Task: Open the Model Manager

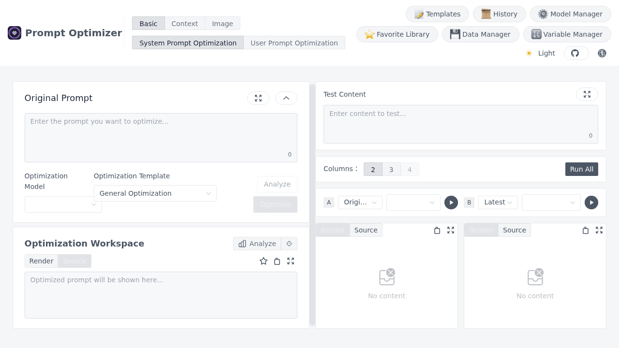Action: [x=570, y=14]
